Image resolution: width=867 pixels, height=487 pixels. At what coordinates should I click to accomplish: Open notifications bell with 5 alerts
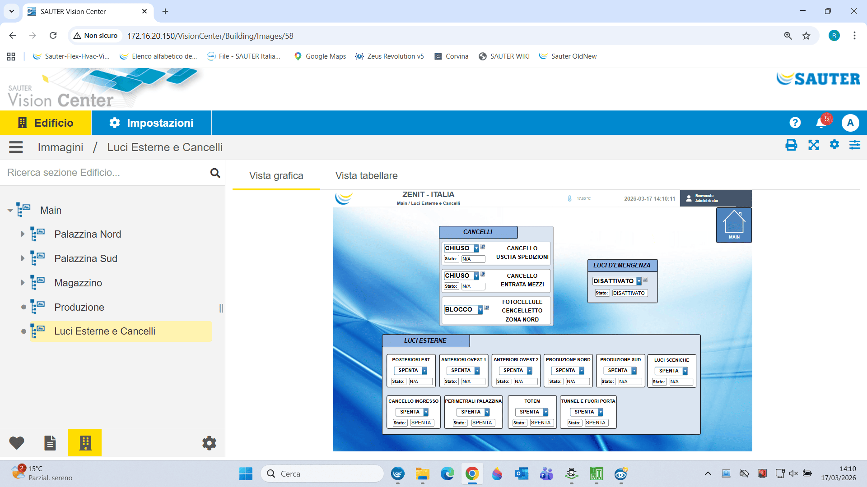click(x=821, y=123)
